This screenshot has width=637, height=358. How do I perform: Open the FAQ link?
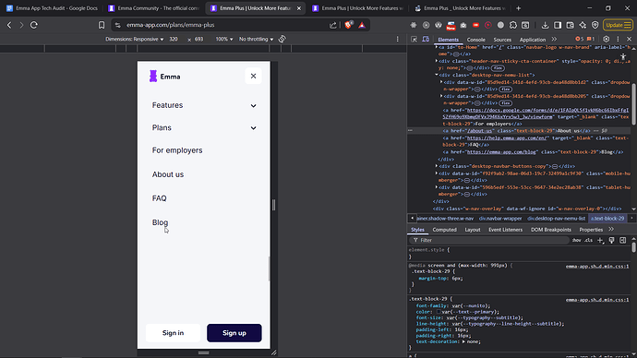(159, 198)
